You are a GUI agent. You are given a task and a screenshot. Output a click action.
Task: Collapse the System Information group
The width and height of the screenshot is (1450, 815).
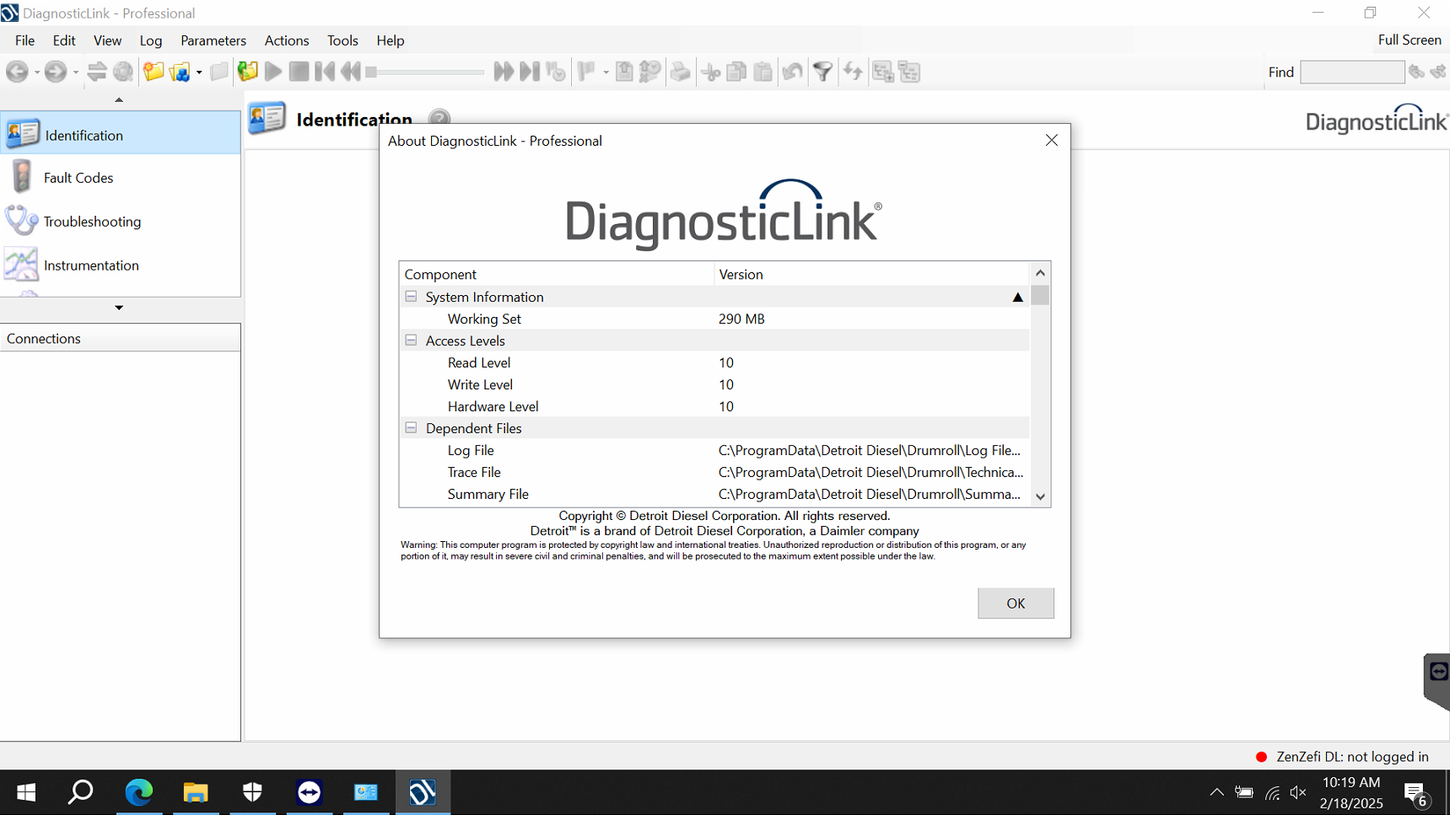pos(411,297)
